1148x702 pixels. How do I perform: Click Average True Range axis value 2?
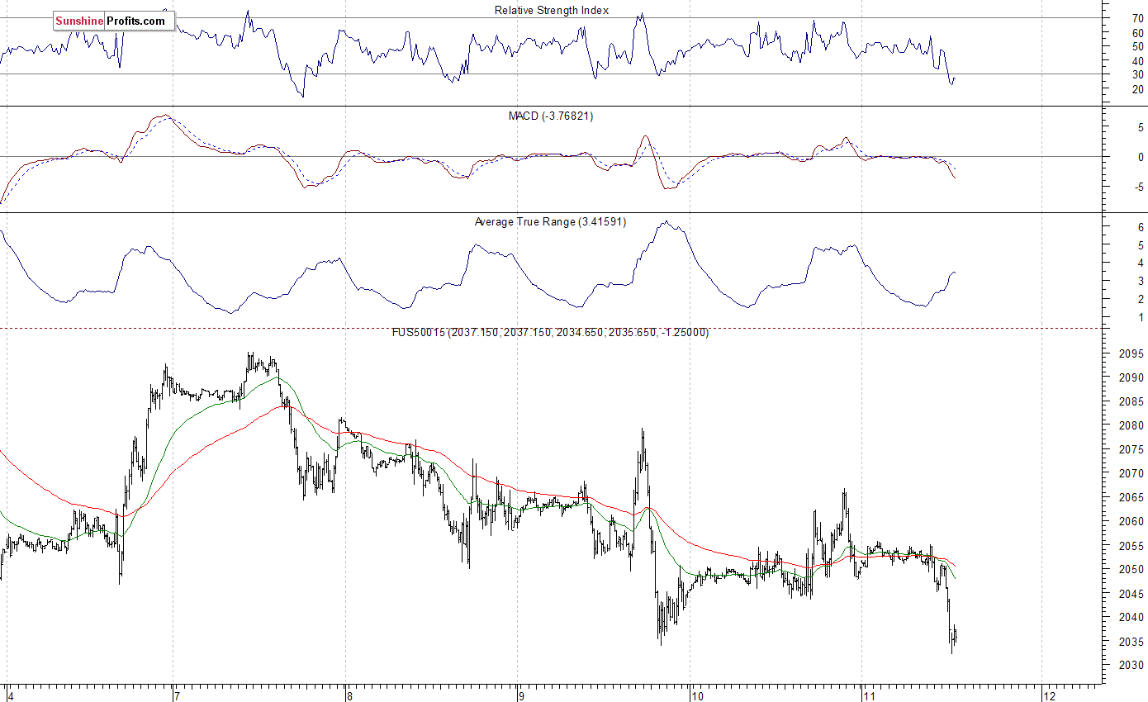point(1141,299)
